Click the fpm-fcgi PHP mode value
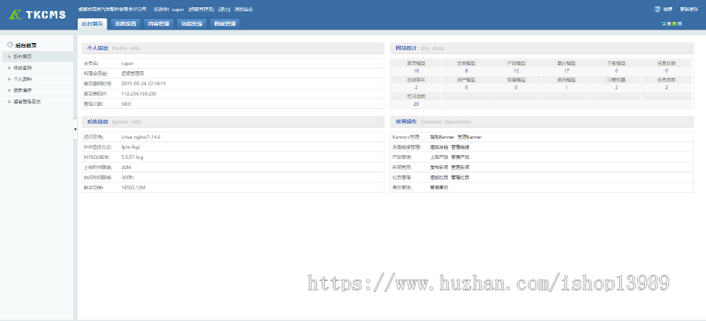The width and height of the screenshot is (706, 321). pos(132,147)
